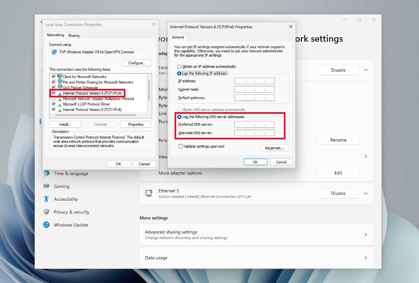Click the Time & language clock icon
The width and height of the screenshot is (419, 283).
coord(46,173)
